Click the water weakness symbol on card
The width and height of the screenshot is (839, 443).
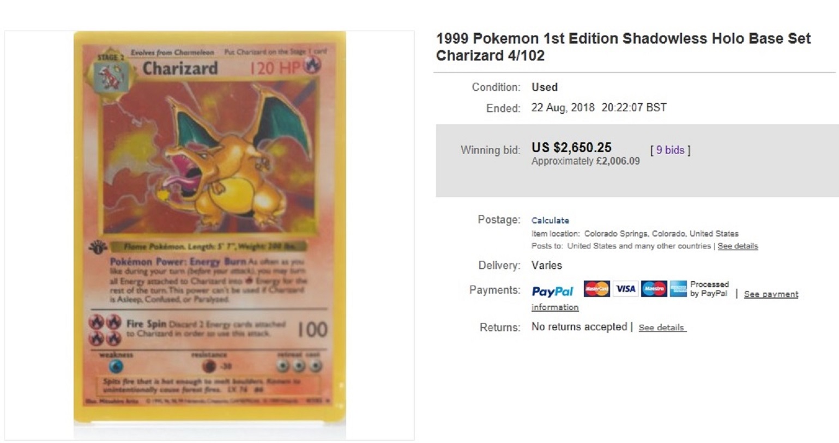116,366
